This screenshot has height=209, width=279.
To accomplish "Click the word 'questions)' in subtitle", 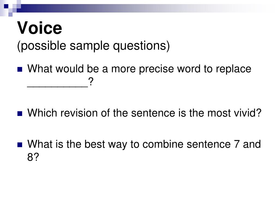I will point(141,46).
